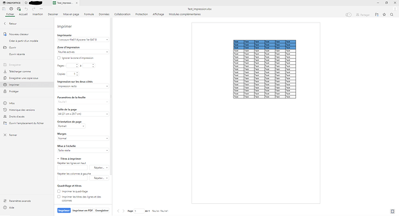Open Zone d'impression Feuilles actives dropdown
This screenshot has height=216, width=399.
(83, 52)
